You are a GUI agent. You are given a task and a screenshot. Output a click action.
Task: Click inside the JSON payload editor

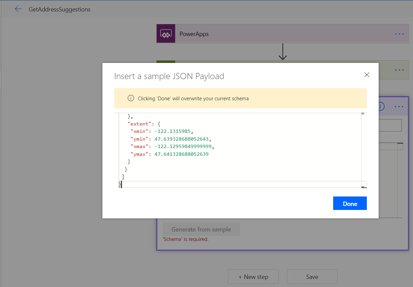(236, 151)
